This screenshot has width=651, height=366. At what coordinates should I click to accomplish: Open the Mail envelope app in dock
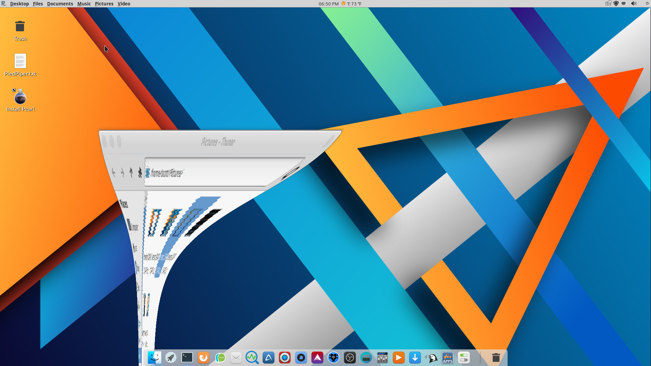click(x=236, y=358)
